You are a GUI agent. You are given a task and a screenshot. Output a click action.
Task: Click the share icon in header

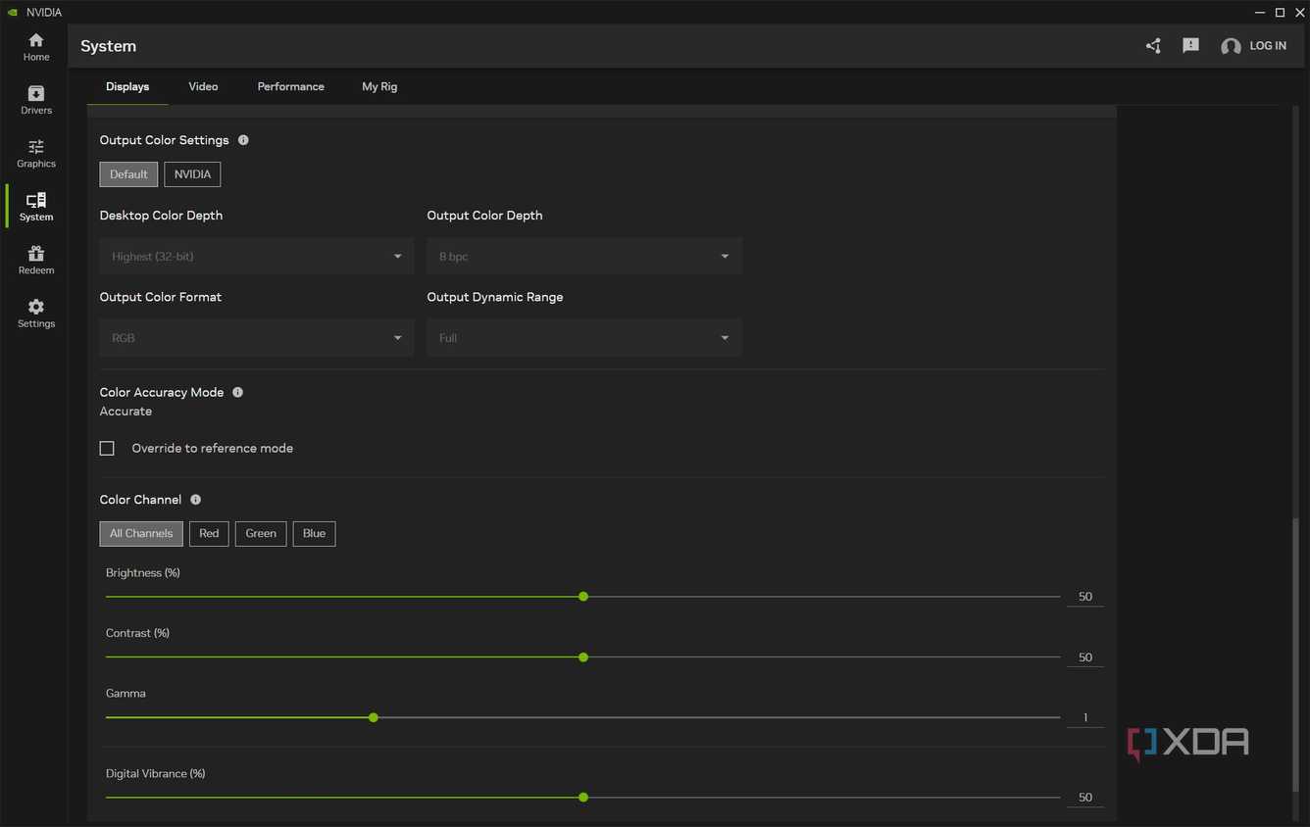coord(1153,46)
